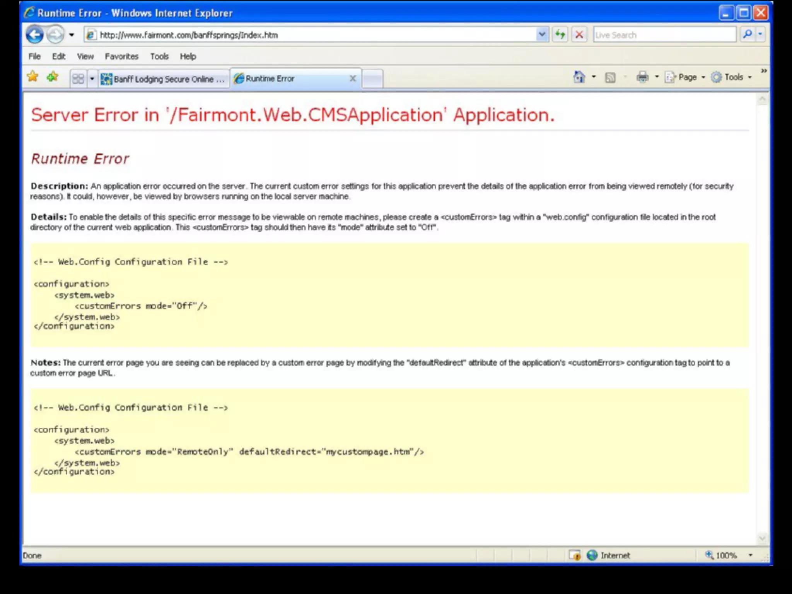
Task: Click the Print icon in toolbar
Action: (642, 77)
